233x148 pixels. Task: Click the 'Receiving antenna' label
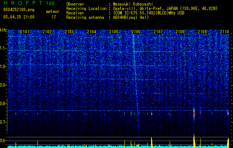pos(85,17)
